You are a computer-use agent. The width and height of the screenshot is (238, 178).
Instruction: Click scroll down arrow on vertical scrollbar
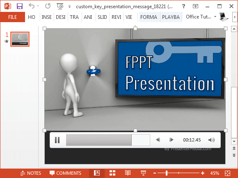pyautogui.click(x=234, y=141)
